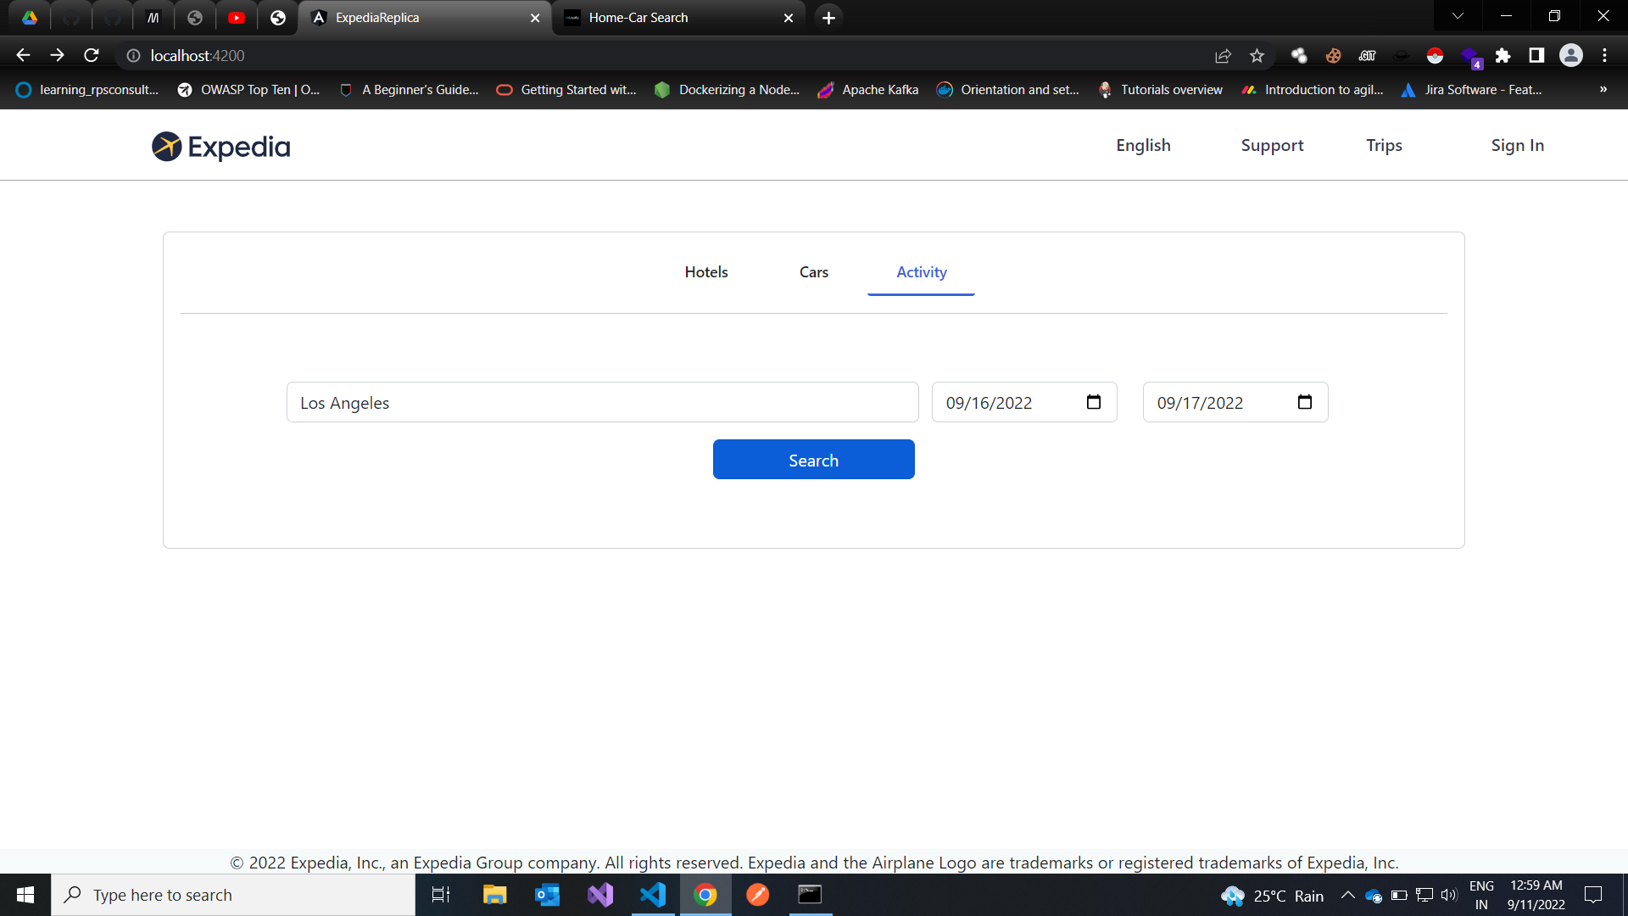Open calendar picker for 09/16/2022 date

(1094, 402)
